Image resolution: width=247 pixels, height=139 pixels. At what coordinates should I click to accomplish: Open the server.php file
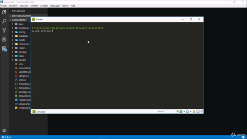pos(24,104)
